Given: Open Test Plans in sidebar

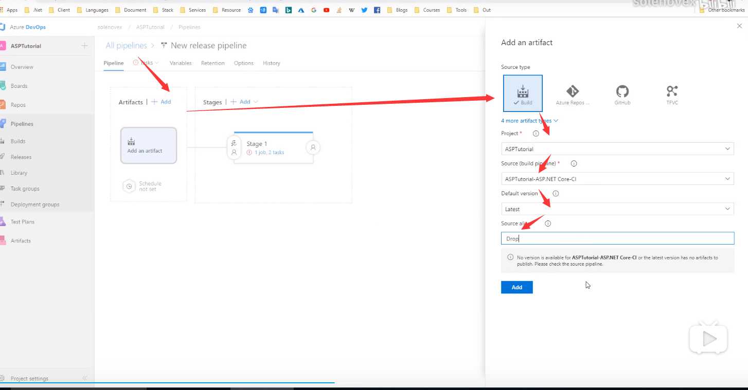Looking at the screenshot, I should coord(23,222).
